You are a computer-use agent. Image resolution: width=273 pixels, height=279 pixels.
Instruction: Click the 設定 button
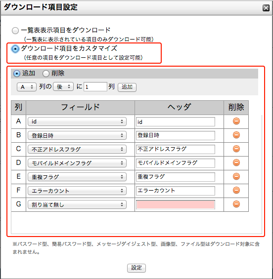click(136, 268)
